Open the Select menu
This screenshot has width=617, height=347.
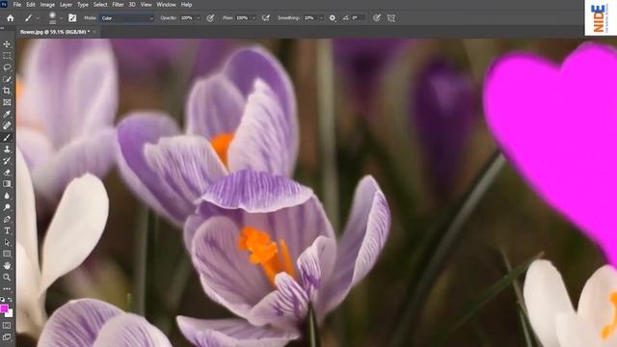tap(100, 5)
